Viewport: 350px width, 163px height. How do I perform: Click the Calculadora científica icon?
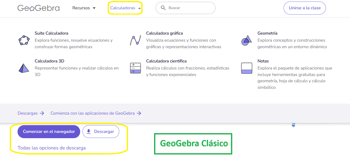click(x=135, y=68)
